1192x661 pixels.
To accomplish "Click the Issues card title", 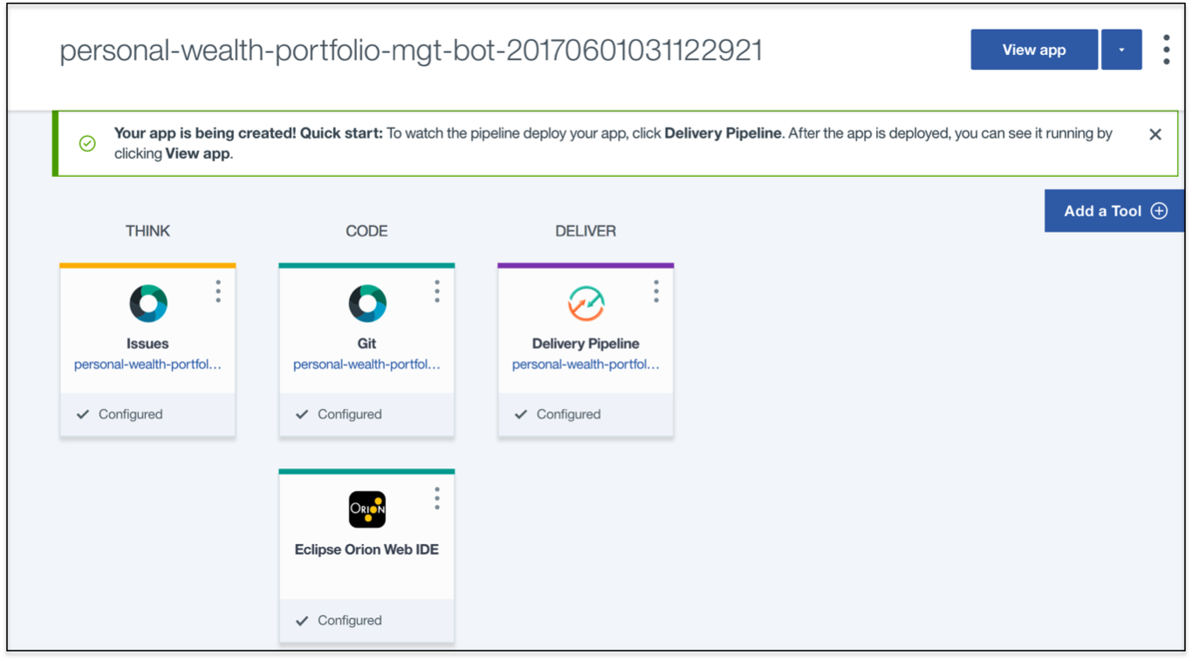I will [147, 344].
